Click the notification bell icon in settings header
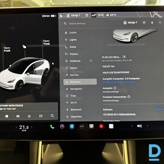 pyautogui.click(x=152, y=23)
